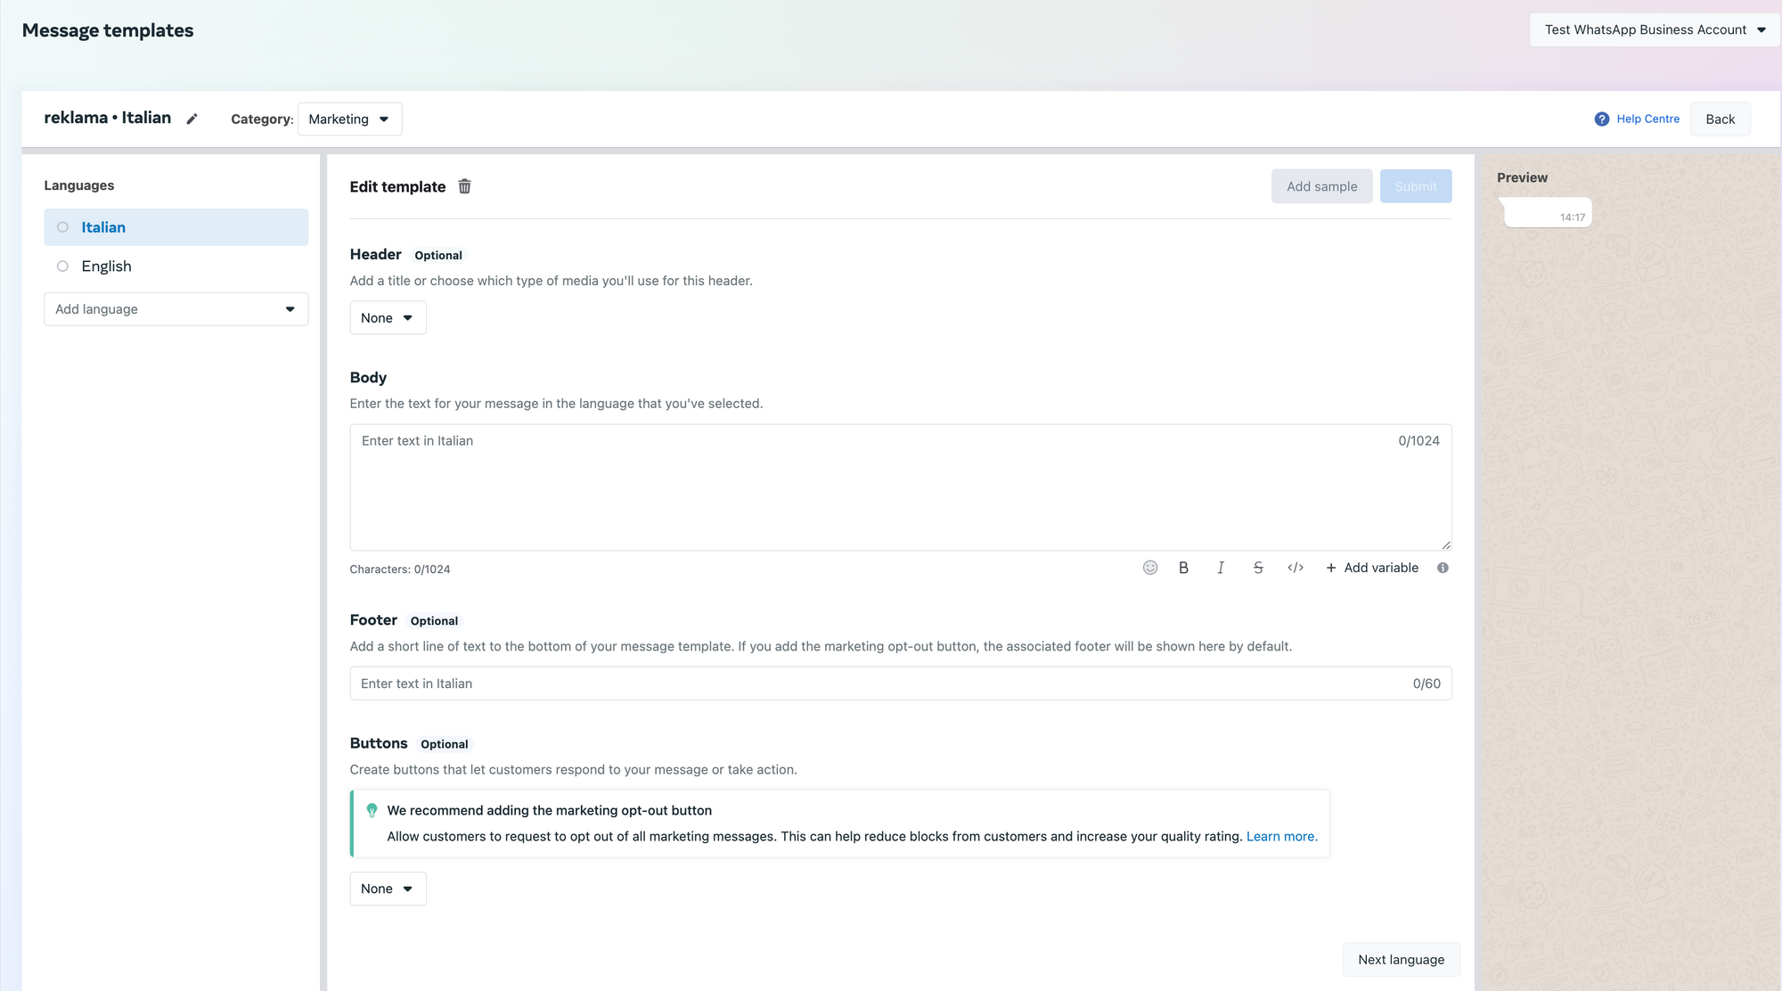Open the emoji picker icon
Viewport: 1782px width, 991px height.
coord(1149,568)
